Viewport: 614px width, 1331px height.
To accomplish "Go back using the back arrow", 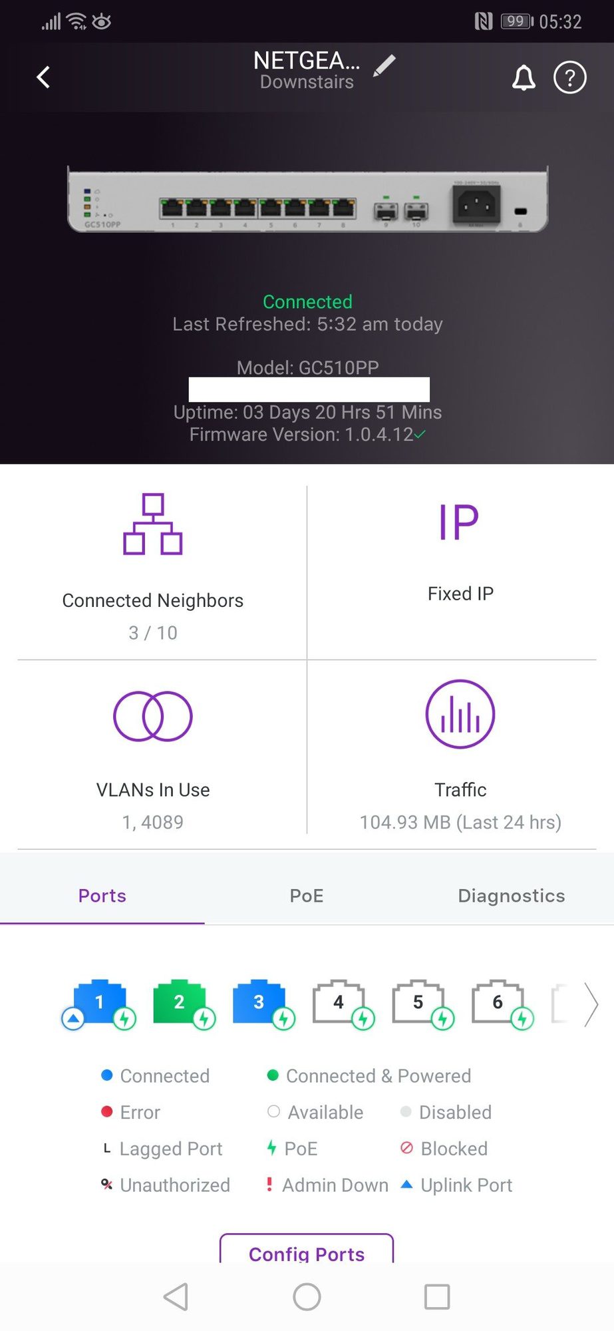I will 43,77.
